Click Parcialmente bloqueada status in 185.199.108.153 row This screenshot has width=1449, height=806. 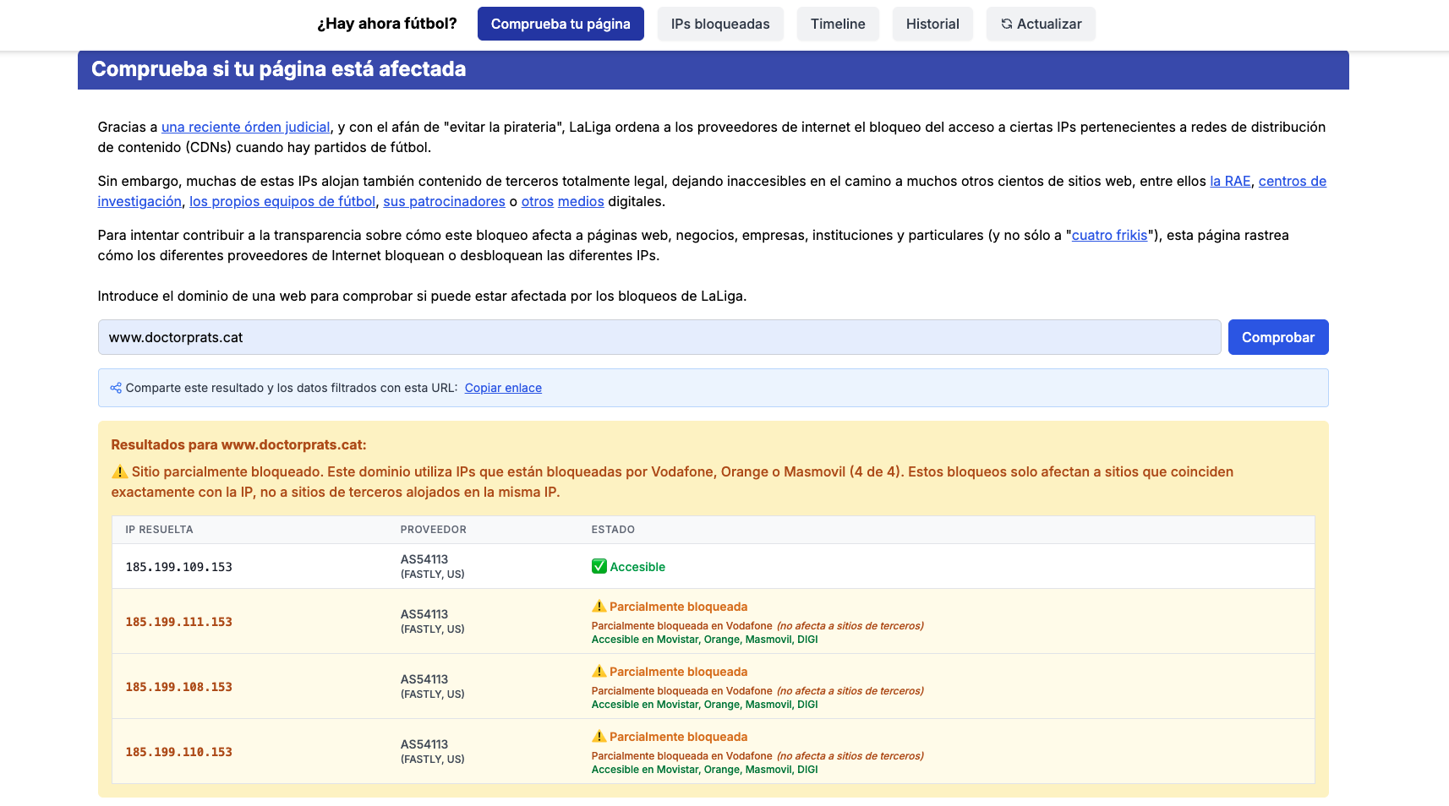click(678, 672)
